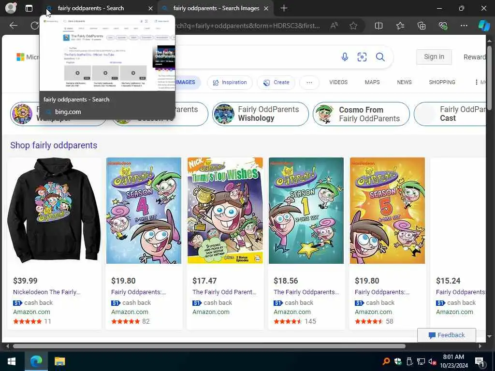Open the Favorites list toolbar icon
This screenshot has width=495, height=371.
pyautogui.click(x=400, y=26)
